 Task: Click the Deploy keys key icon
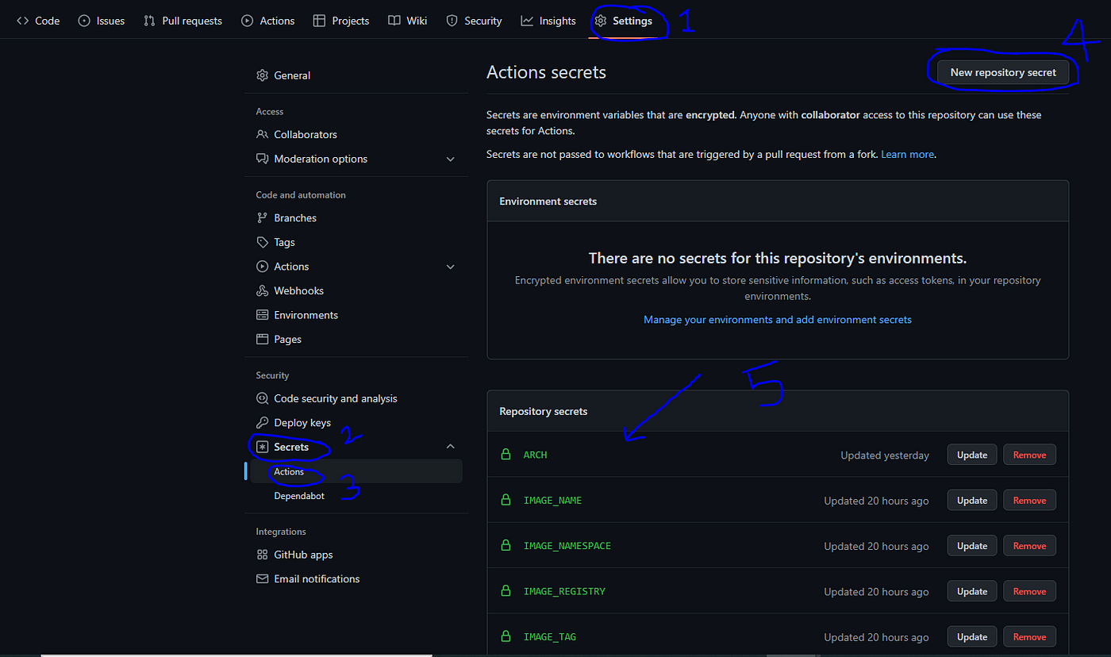click(x=262, y=422)
